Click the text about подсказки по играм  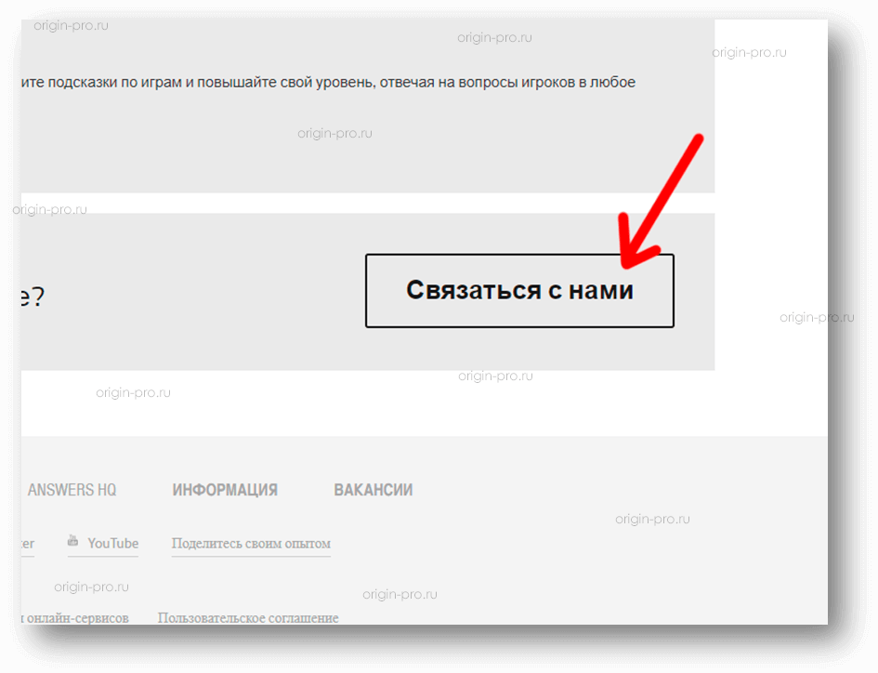(x=328, y=83)
